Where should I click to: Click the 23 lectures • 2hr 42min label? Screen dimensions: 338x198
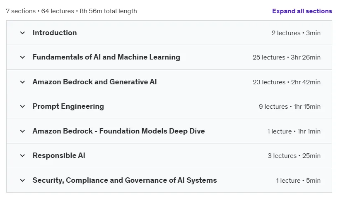pyautogui.click(x=287, y=82)
